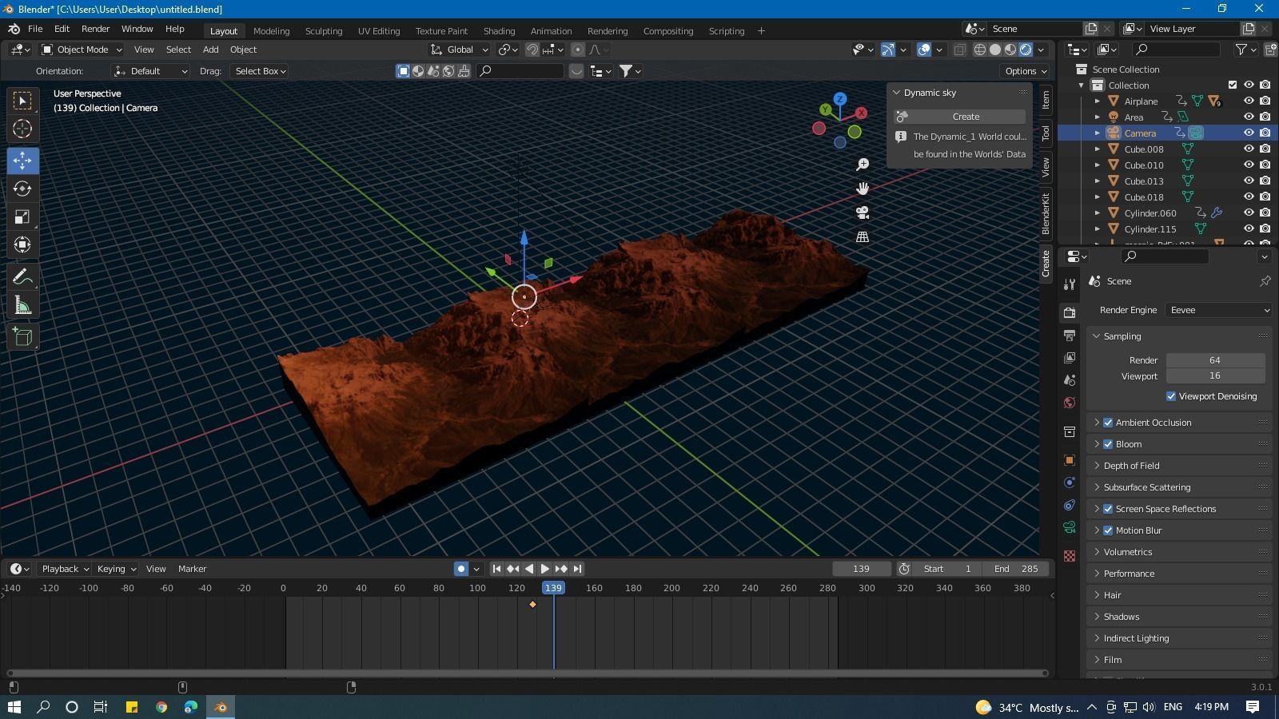1279x719 pixels.
Task: Select the Add Cube tool
Action: [22, 337]
